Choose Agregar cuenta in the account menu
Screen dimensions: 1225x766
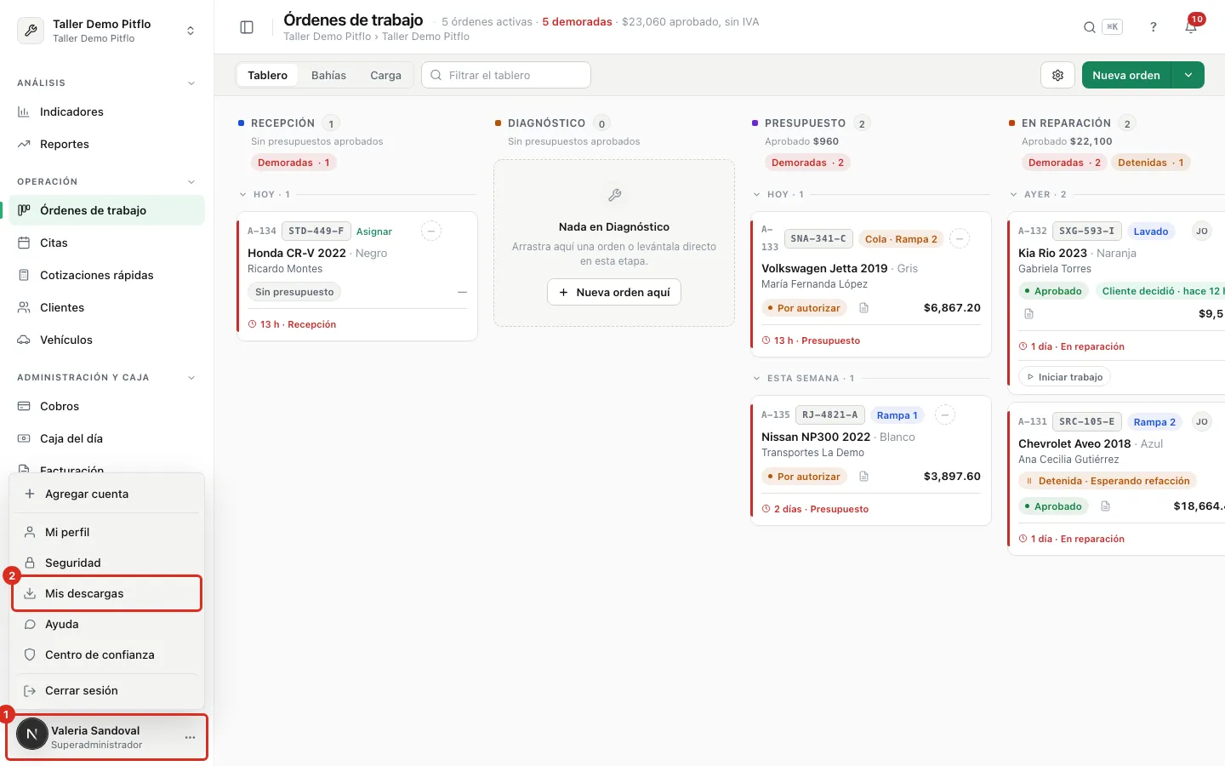point(106,494)
